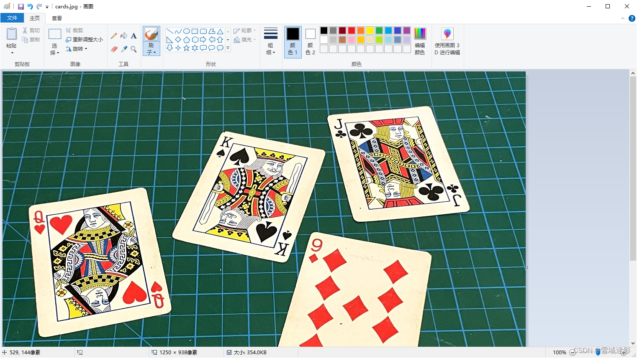The width and height of the screenshot is (637, 358).
Task: Click the 1250 × 938像素 status text
Action: coord(178,353)
